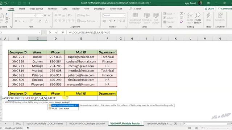Click the Cut scissors icon
This screenshot has width=232, height=130.
coord(7,14)
